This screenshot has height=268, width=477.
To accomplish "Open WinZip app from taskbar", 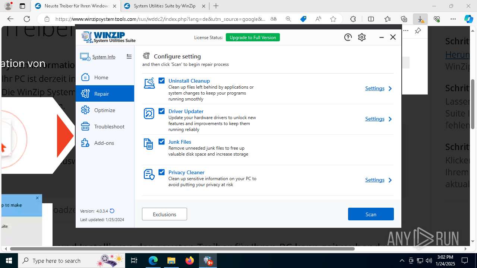I will 208,261.
